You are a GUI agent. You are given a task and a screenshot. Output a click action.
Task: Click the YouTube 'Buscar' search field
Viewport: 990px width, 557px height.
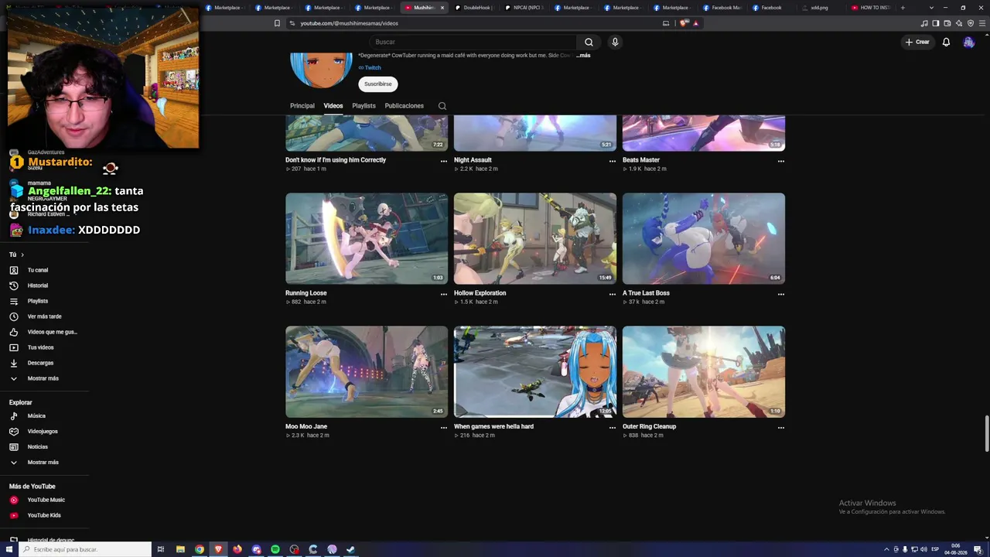pos(473,42)
